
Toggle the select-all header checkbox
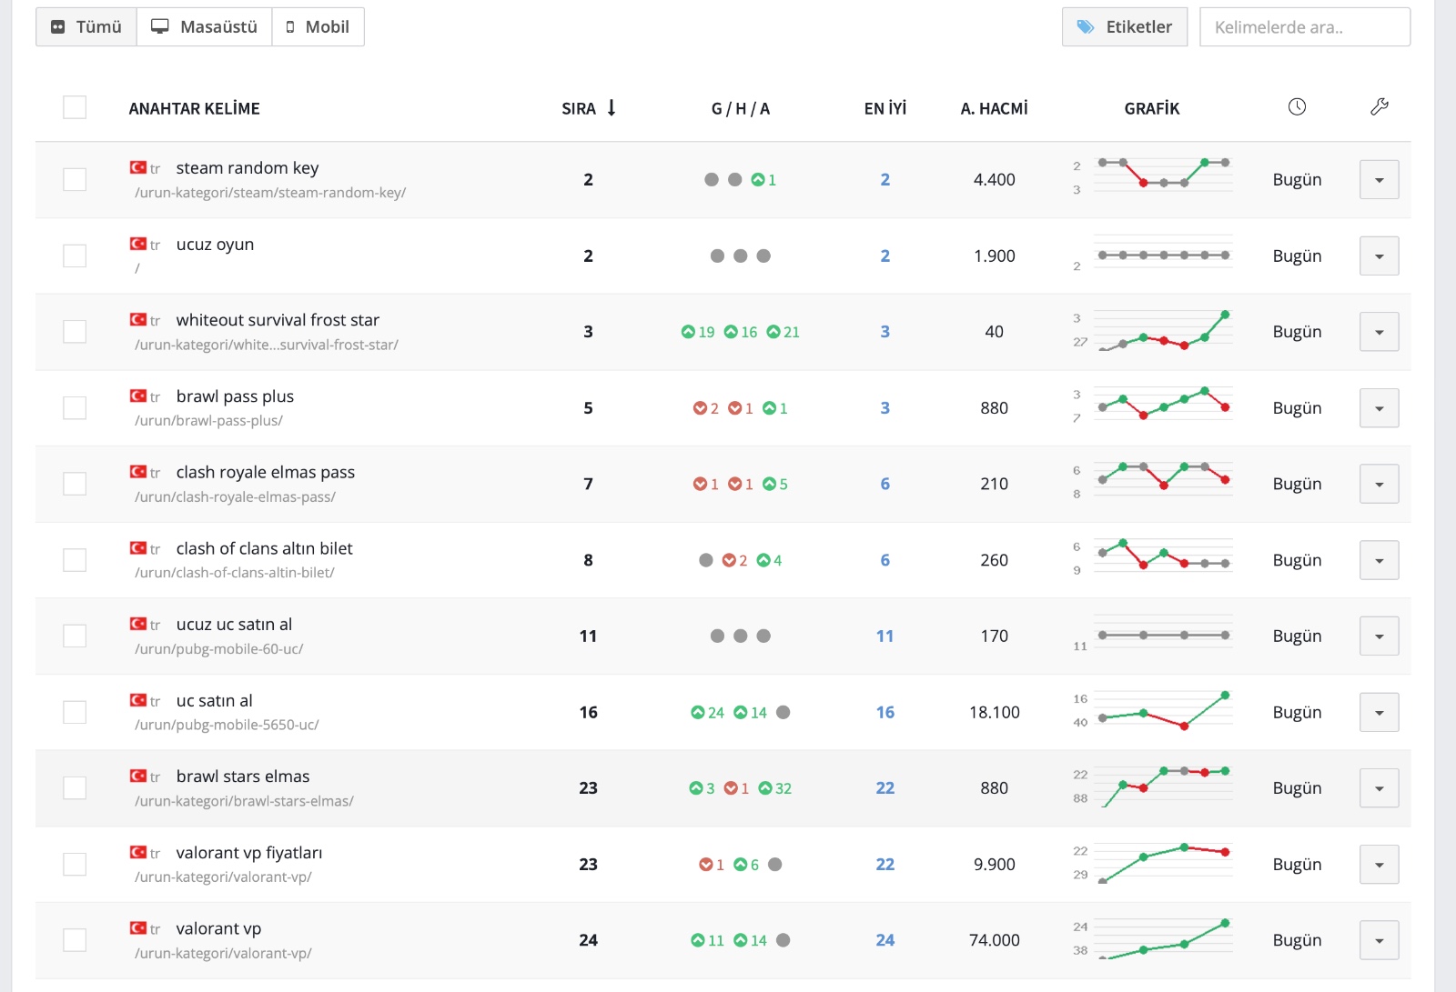[x=75, y=107]
